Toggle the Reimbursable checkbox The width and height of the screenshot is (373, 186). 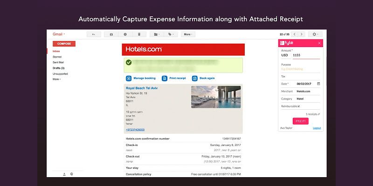tap(299, 106)
